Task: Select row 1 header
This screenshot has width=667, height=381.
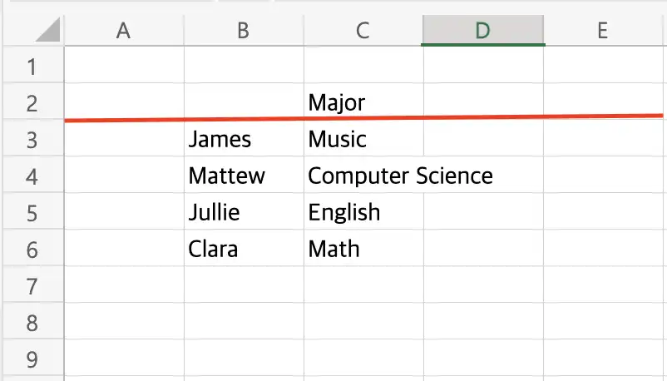Action: pos(32,65)
